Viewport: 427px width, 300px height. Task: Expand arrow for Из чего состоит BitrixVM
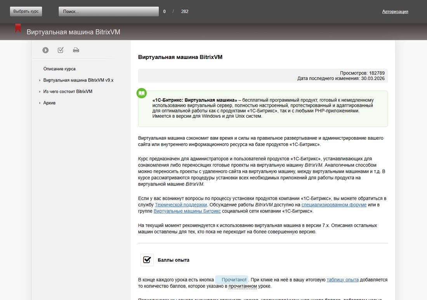40,92
